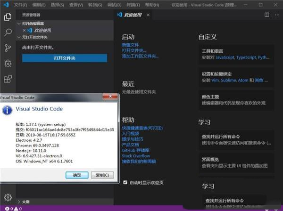Screen dimensions: 283x211
Task: Click the 资源管理器 panel title
Action: pyautogui.click(x=31, y=15)
